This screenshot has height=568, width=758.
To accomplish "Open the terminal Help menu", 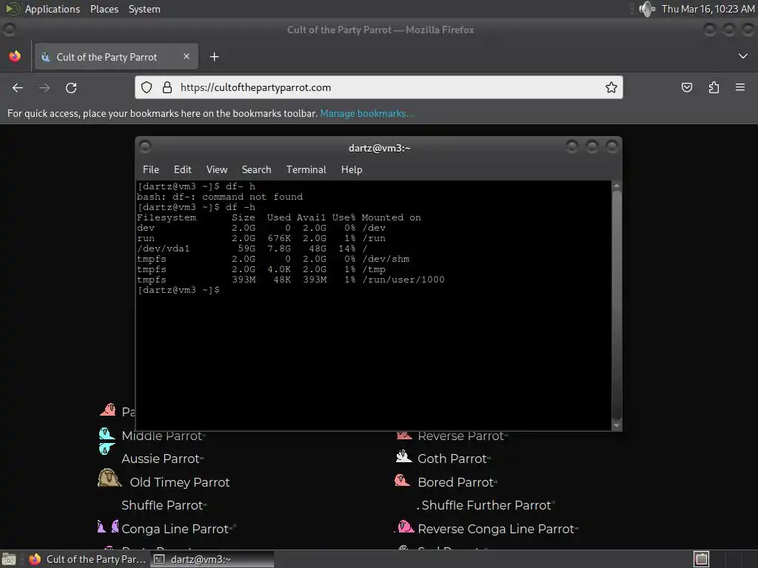I will [x=352, y=169].
